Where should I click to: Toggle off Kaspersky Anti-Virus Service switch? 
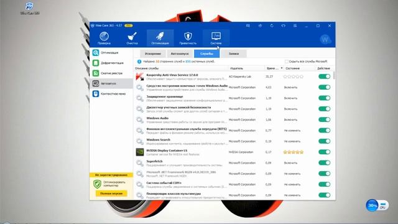(325, 77)
